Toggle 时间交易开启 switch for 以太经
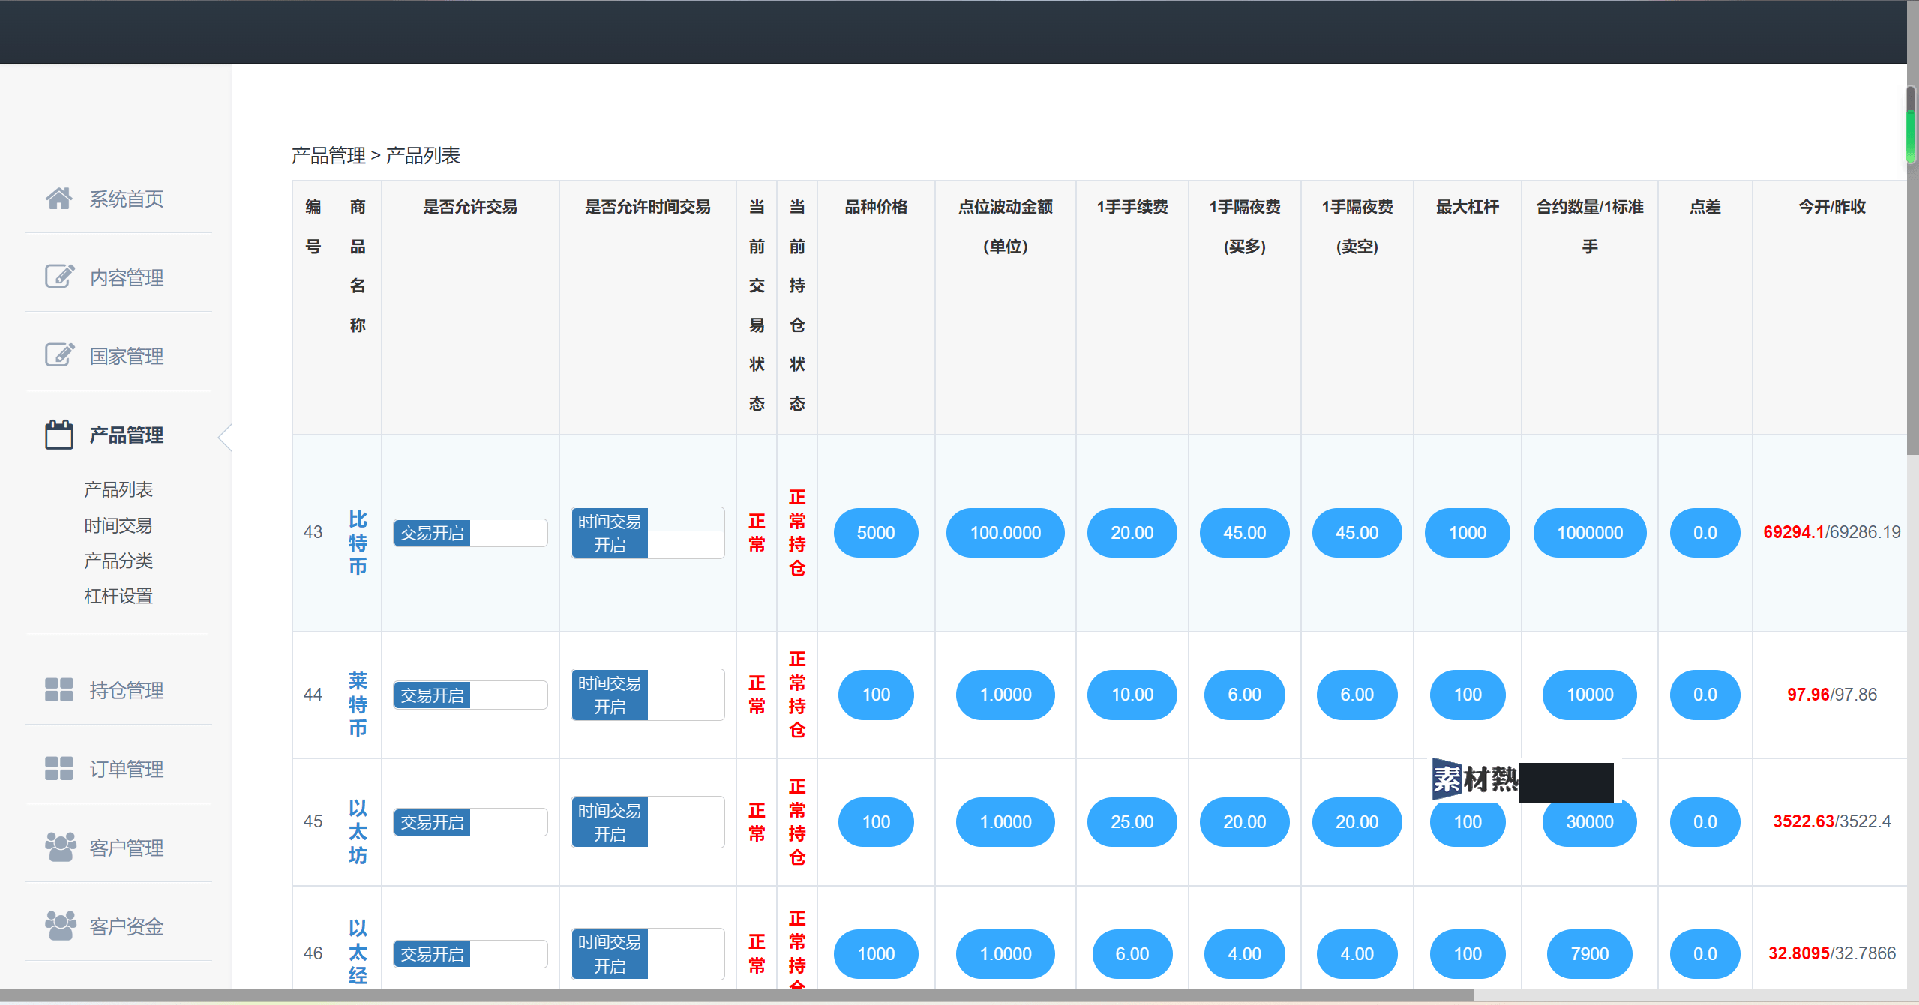1919x1005 pixels. [648, 954]
